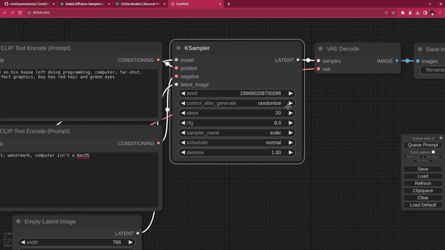Click the KSampler LATENT output socket

pos(298,60)
